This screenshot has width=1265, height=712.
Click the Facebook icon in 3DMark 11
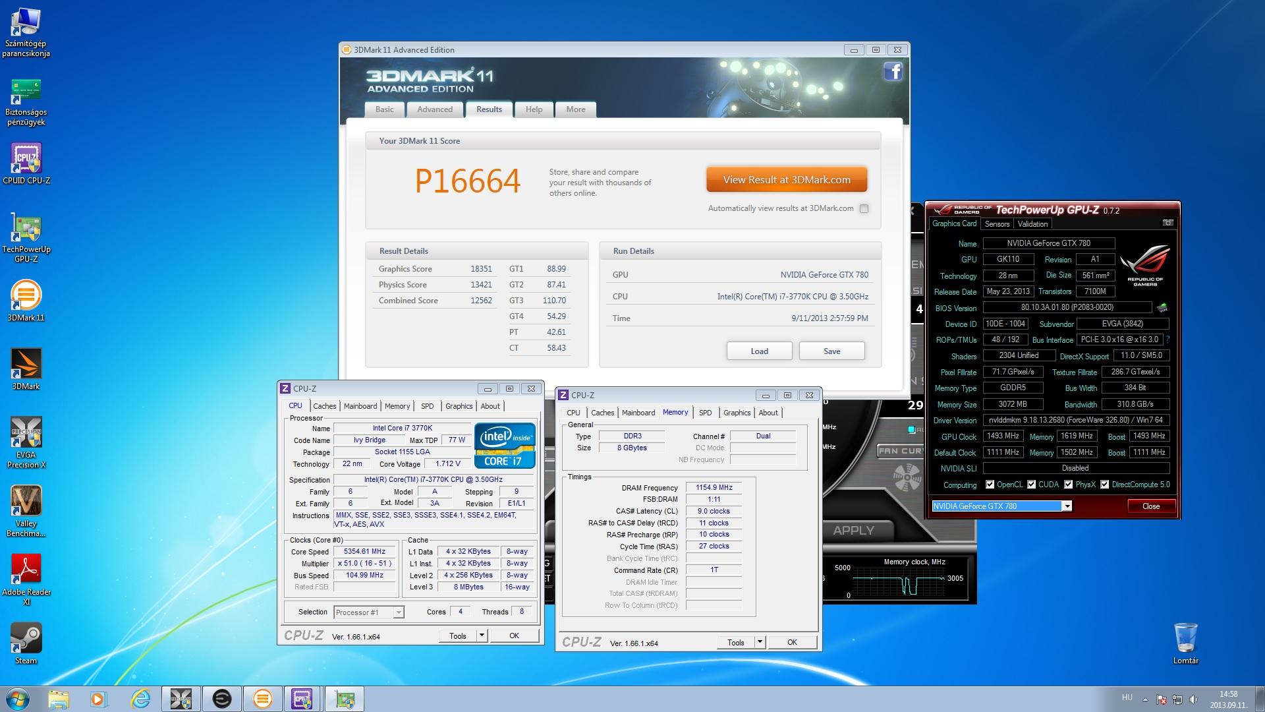click(x=893, y=71)
